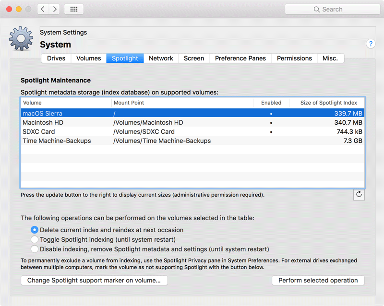Click Perform selected operation button

coord(318,280)
